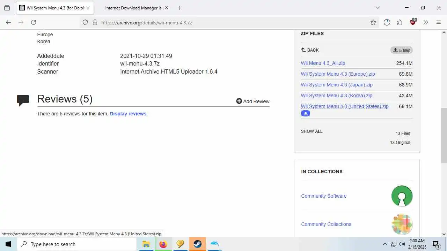Viewport: 447px width, 251px height.
Task: Click the 254.1M file size text
Action: click(x=404, y=63)
